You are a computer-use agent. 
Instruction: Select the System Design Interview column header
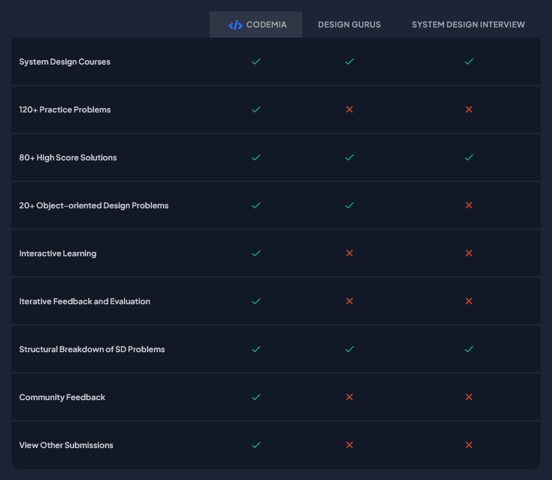(x=468, y=25)
